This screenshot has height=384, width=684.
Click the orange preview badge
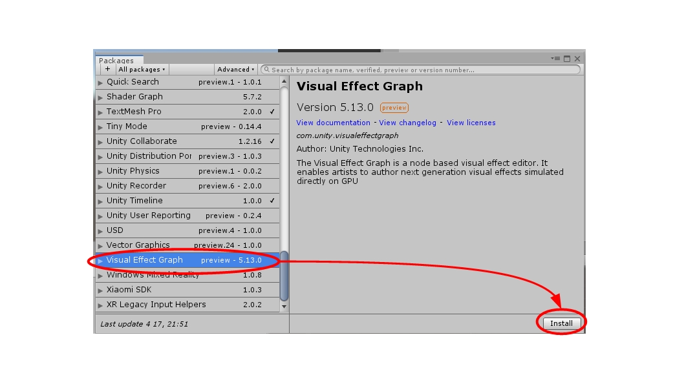(394, 108)
